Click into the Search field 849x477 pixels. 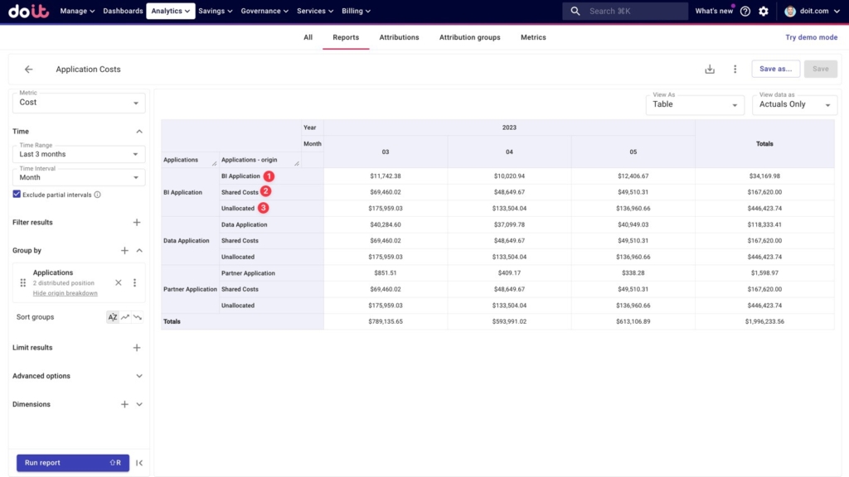[x=634, y=12]
